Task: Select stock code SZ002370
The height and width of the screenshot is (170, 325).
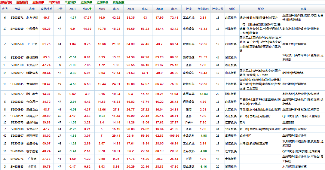Action: tap(17, 65)
